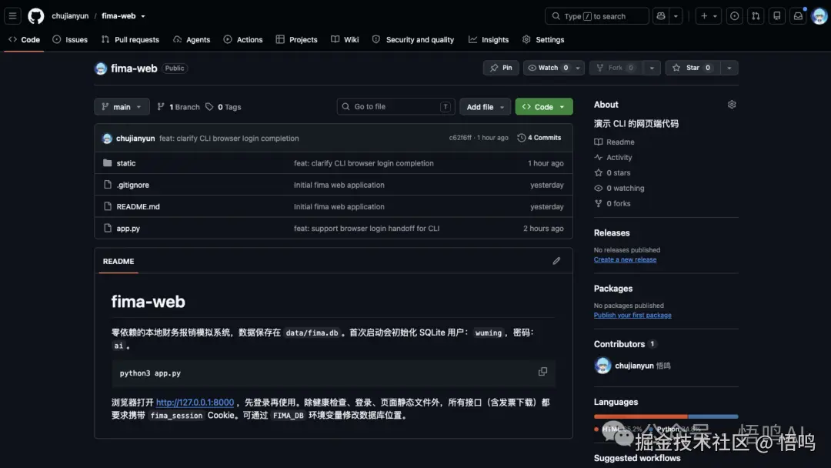Star the fima-web repository

point(692,68)
